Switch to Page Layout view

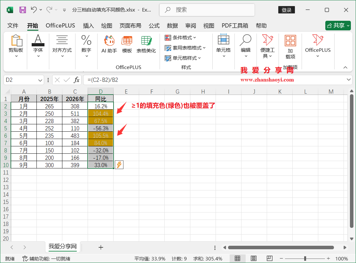coord(254,258)
